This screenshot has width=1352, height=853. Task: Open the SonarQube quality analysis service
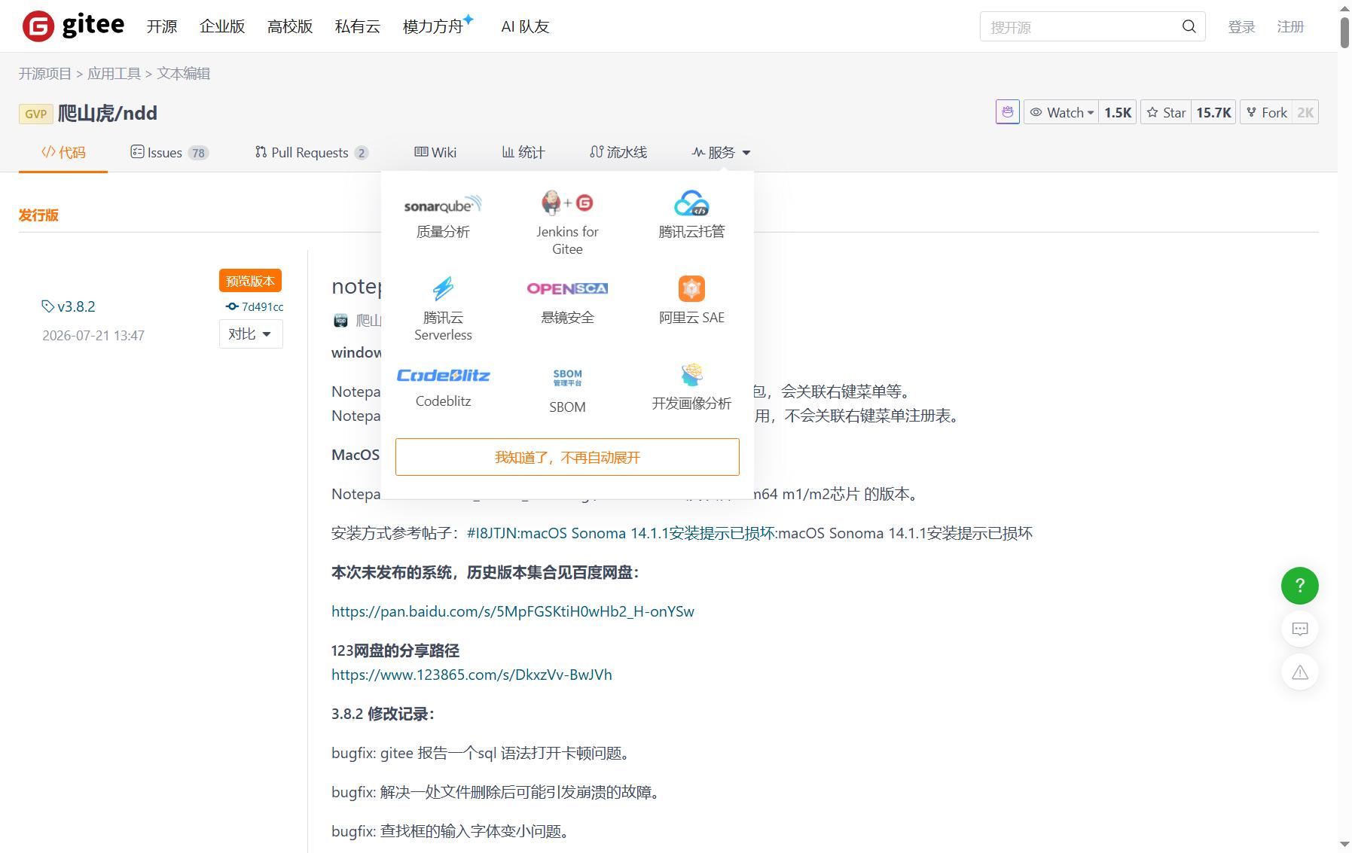(x=443, y=216)
